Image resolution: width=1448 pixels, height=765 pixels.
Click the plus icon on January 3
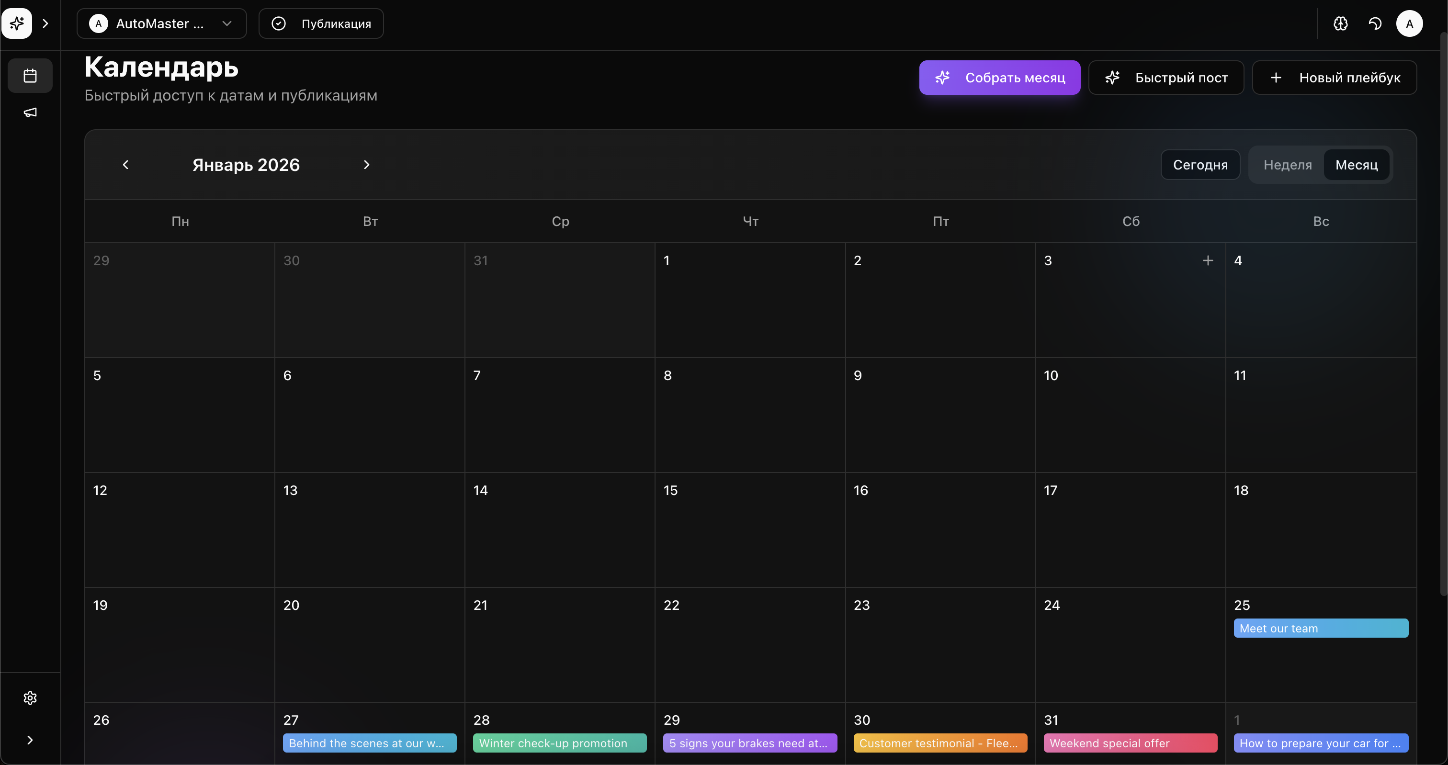[x=1208, y=260]
